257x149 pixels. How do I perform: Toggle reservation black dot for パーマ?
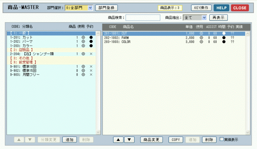coord(91,41)
